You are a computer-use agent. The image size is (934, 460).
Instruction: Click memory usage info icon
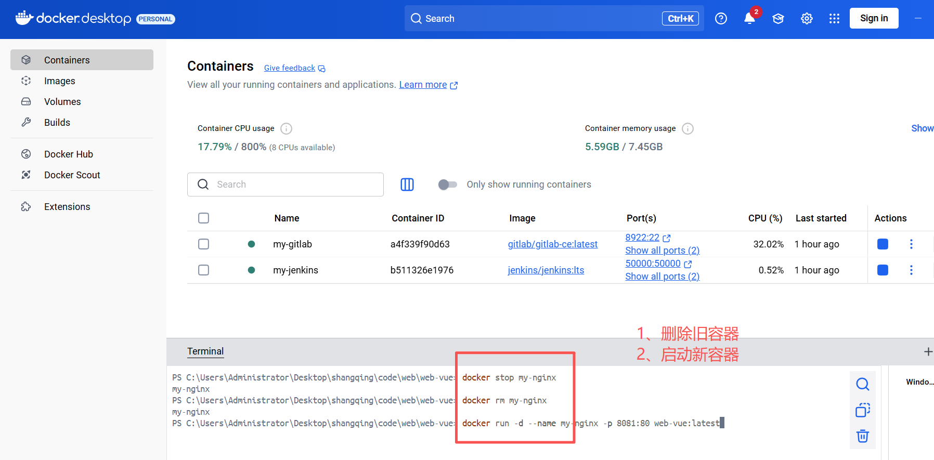click(x=687, y=128)
